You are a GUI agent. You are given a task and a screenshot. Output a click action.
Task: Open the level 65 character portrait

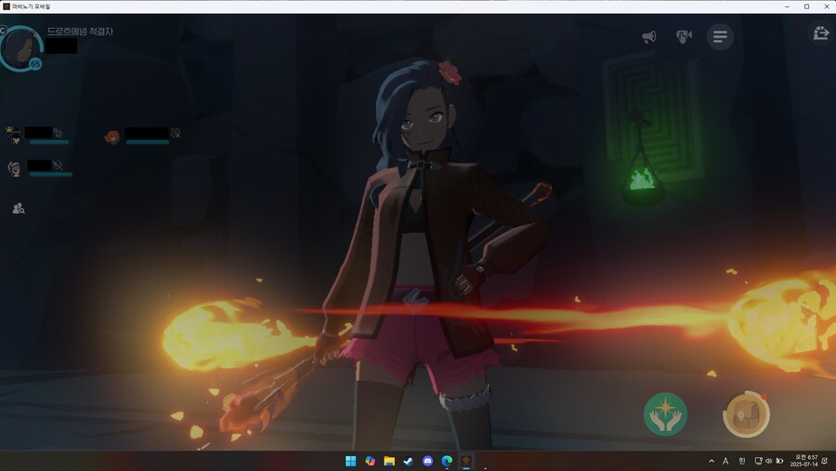21,48
